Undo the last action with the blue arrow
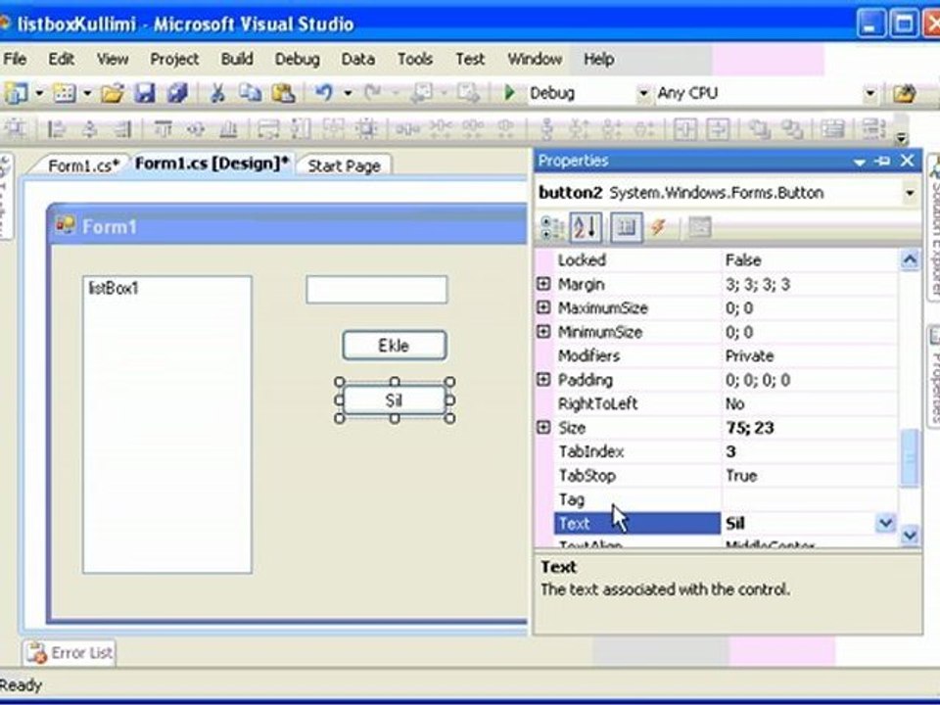 (324, 93)
